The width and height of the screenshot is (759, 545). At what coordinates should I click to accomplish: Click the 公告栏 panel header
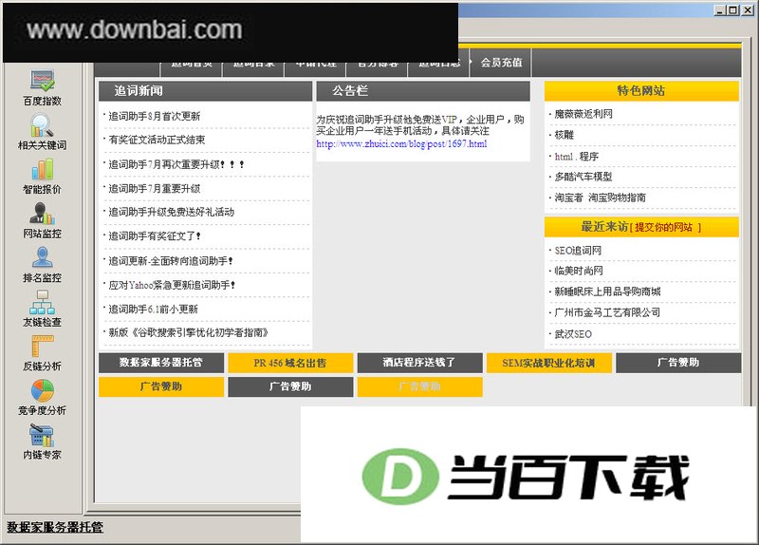point(423,91)
